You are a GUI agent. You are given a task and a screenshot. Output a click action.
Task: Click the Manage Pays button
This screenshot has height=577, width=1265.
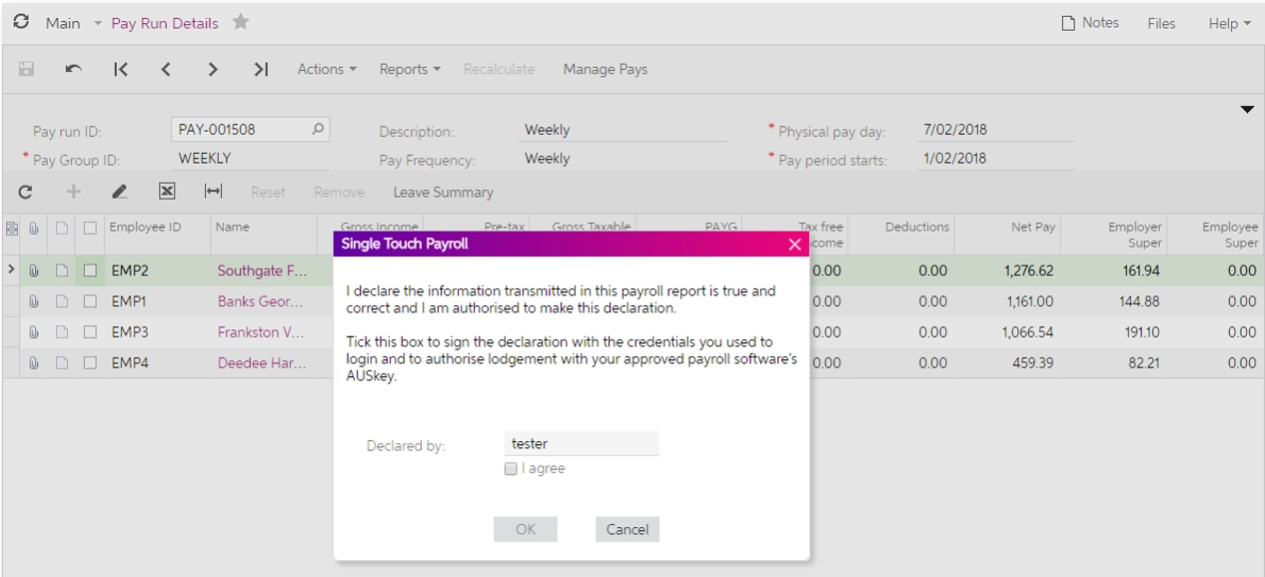click(x=606, y=70)
